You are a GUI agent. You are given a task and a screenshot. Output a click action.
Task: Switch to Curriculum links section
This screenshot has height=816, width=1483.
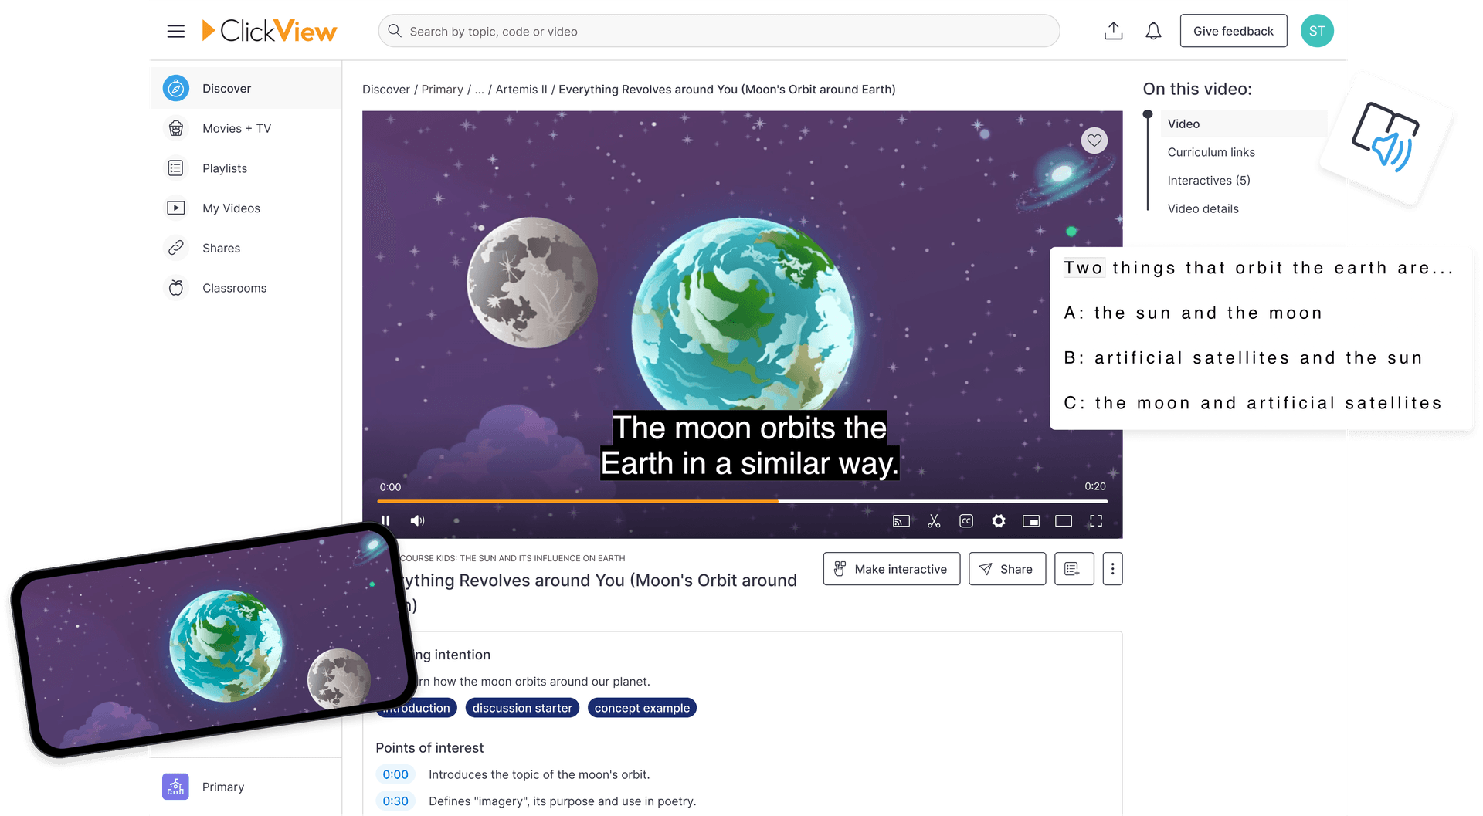(x=1210, y=151)
